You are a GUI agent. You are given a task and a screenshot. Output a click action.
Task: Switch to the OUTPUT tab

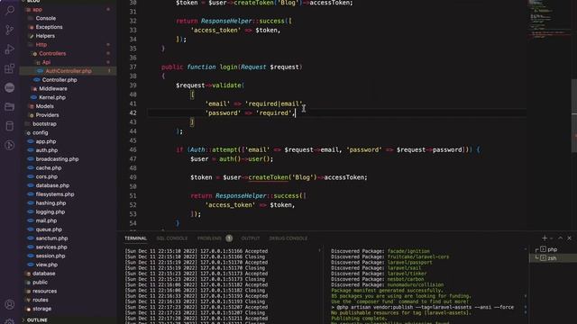(x=251, y=238)
